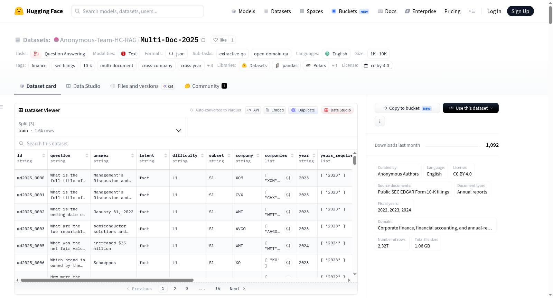Open the Files and versions tab
553x298 pixels.
click(142, 86)
